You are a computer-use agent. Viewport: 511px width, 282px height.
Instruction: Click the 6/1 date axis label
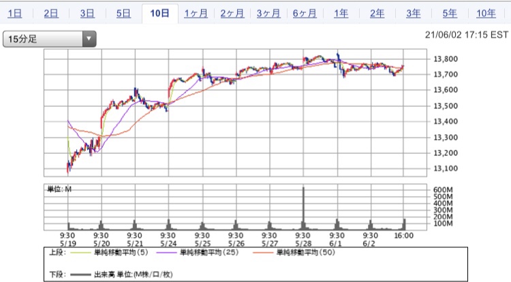(x=336, y=244)
